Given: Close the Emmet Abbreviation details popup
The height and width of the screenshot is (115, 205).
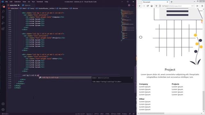Looking at the screenshot, I should (132, 78).
